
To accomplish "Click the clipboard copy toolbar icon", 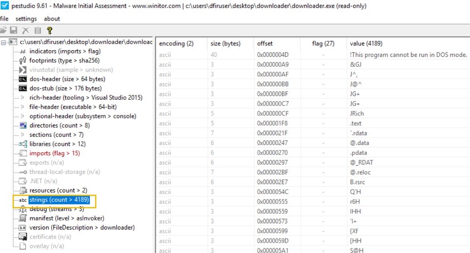I will (38, 30).
